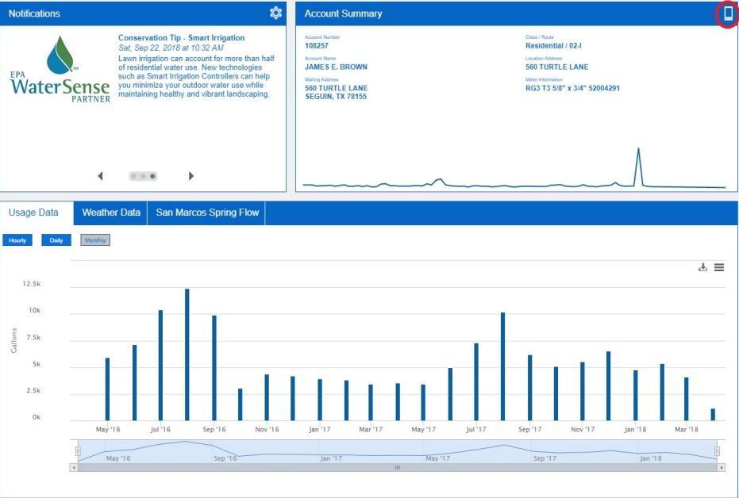Open Notifications settings gear icon
This screenshot has width=739, height=498.
(275, 13)
